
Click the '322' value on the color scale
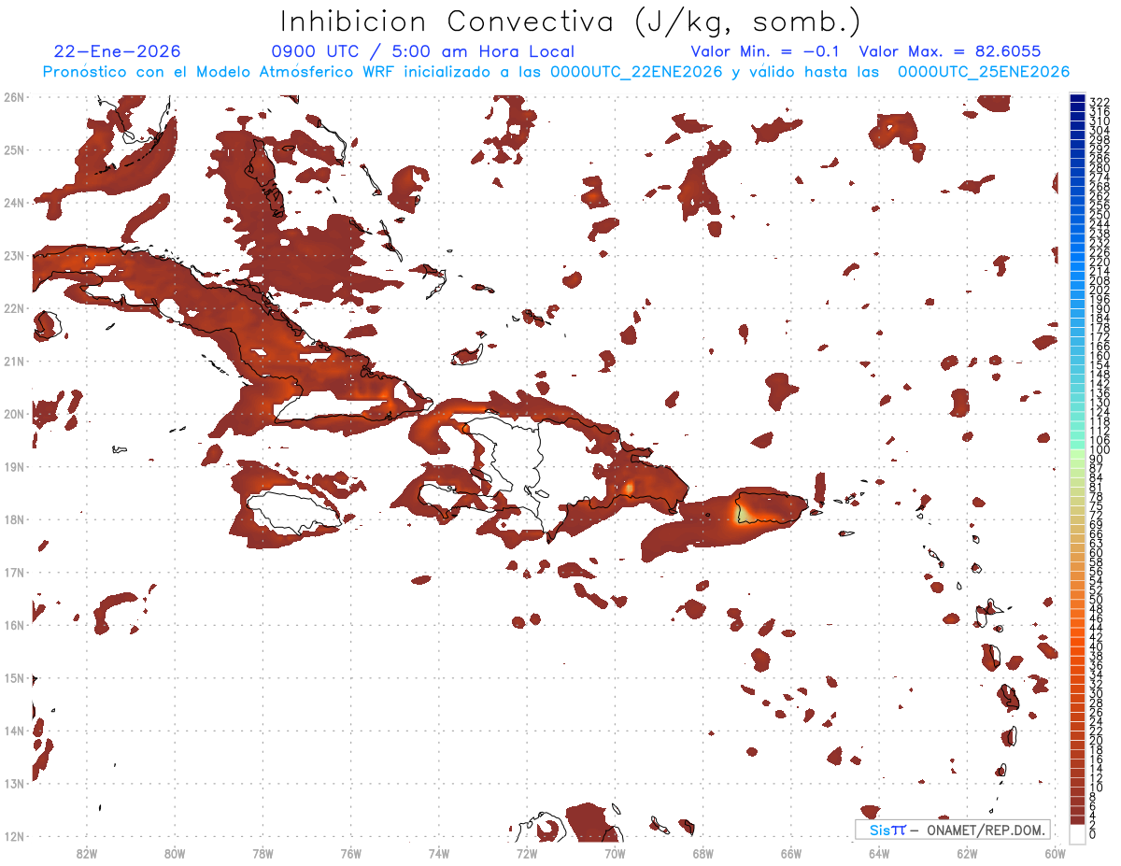1100,102
